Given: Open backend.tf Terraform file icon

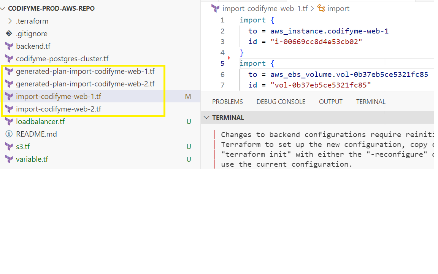Looking at the screenshot, I should [9, 46].
